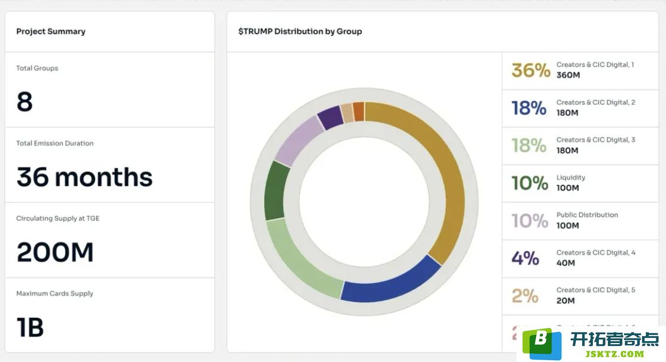Click the value 8 under Total Groups
The image size is (666, 362).
tap(25, 102)
